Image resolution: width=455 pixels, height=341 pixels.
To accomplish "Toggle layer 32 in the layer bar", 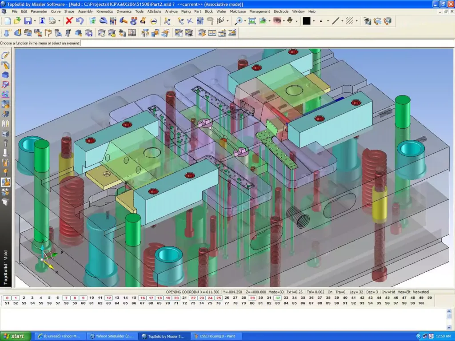I will (x=278, y=298).
